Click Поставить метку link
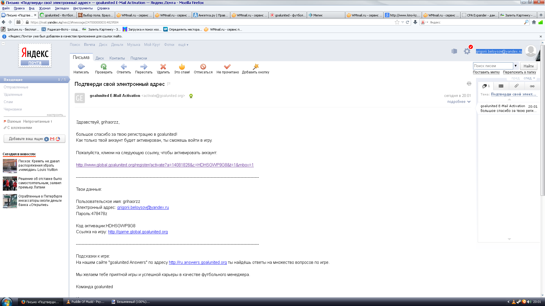The image size is (545, 306). (486, 72)
